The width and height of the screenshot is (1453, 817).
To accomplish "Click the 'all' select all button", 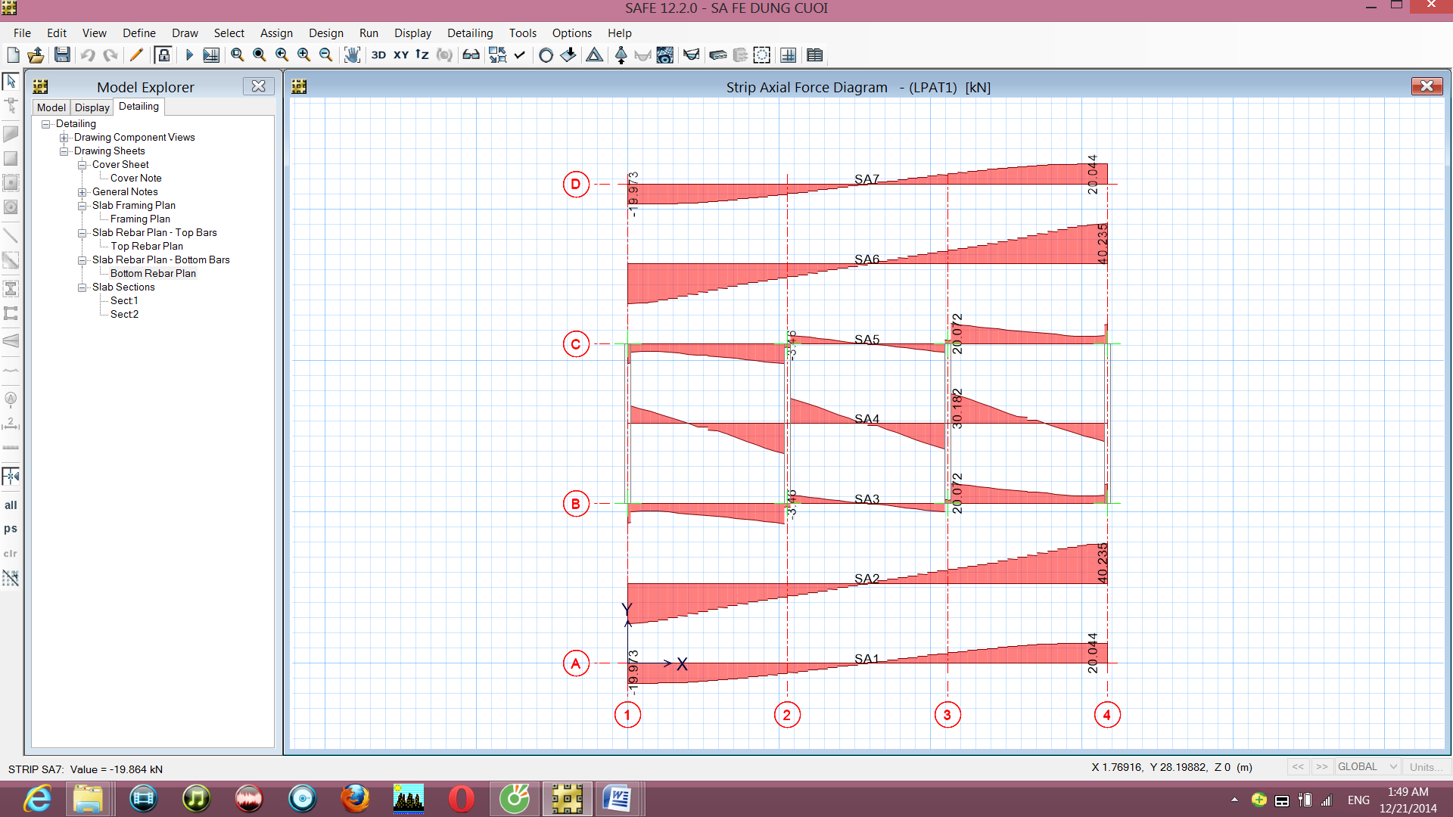I will 11,505.
